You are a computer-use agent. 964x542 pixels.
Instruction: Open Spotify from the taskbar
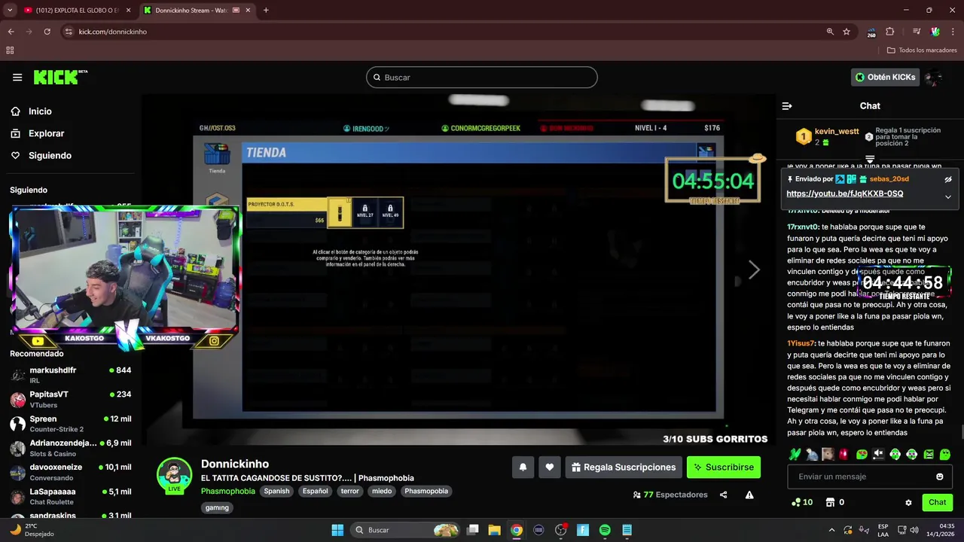605,530
